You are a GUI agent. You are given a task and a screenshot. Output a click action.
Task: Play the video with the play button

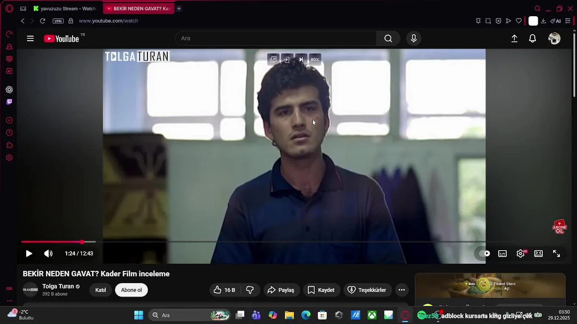(x=29, y=254)
